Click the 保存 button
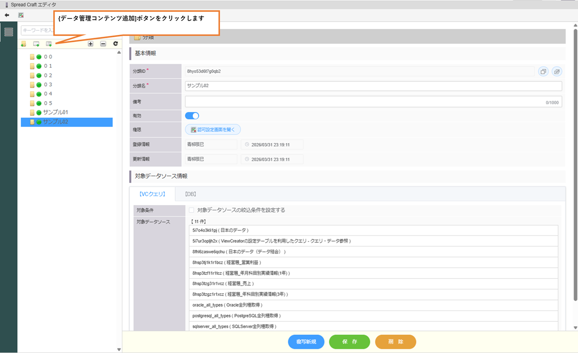Image resolution: width=578 pixels, height=353 pixels. click(349, 342)
